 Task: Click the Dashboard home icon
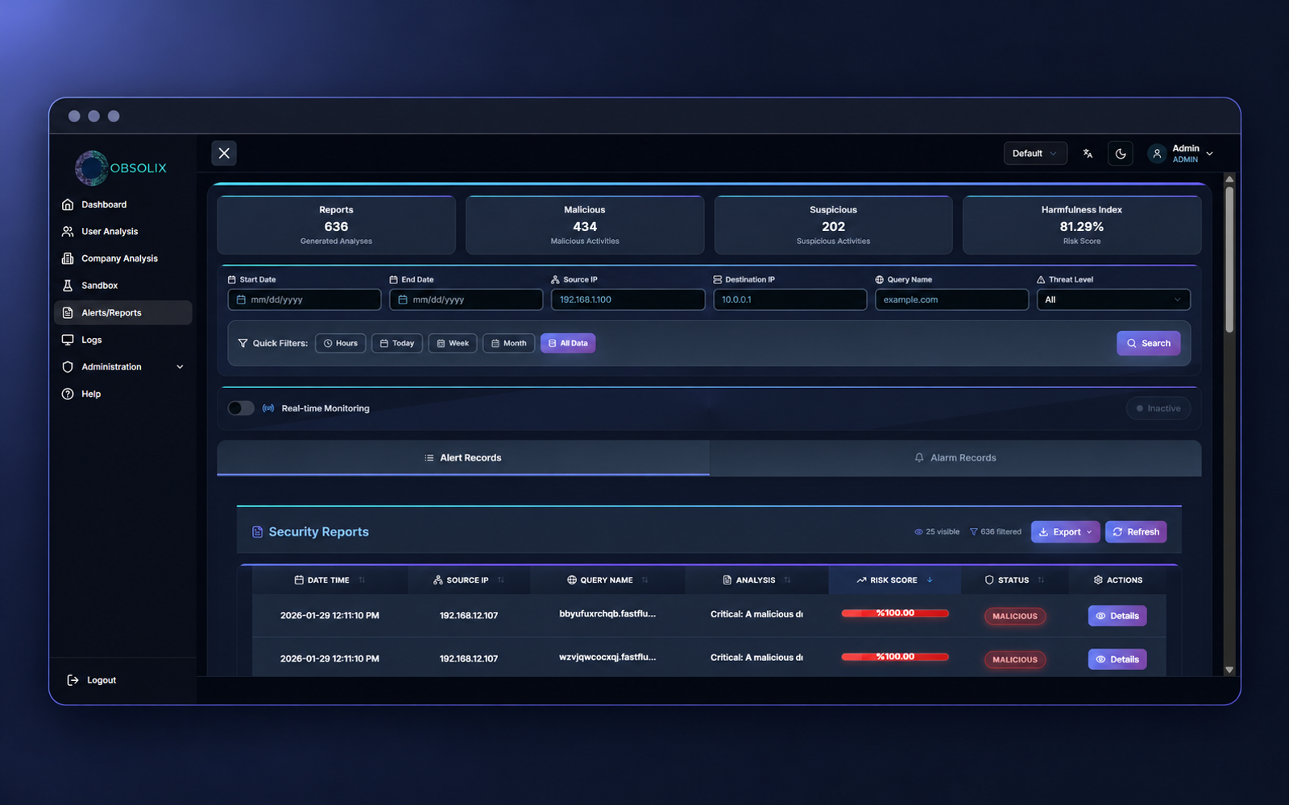pos(68,204)
